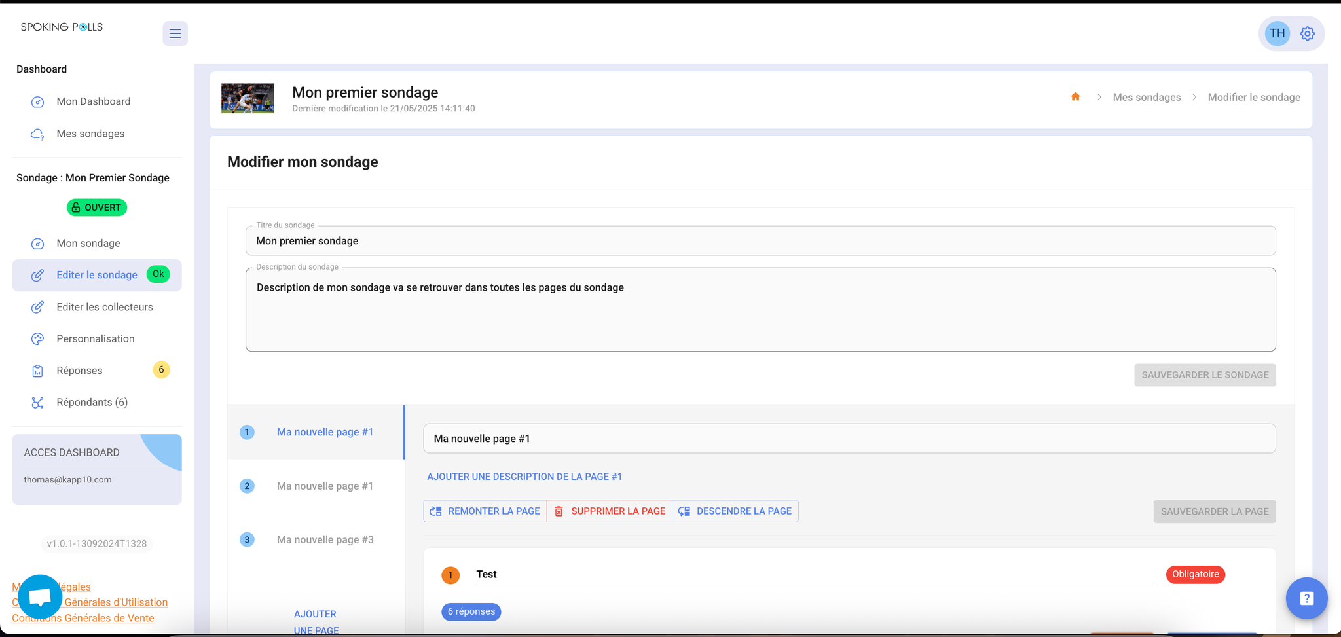
Task: Click the Répondants (6) icon
Action: [38, 402]
